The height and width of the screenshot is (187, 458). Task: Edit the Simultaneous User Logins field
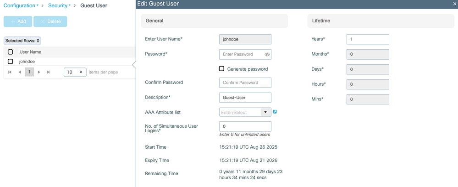tap(245, 126)
